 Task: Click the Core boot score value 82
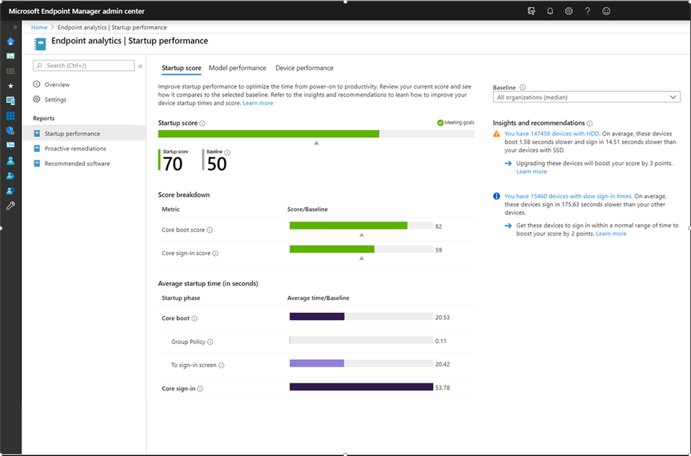[439, 226]
